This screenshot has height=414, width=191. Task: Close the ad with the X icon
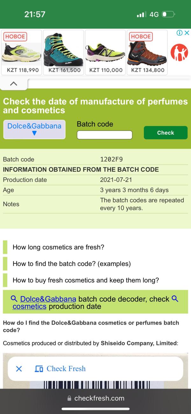[187, 33]
